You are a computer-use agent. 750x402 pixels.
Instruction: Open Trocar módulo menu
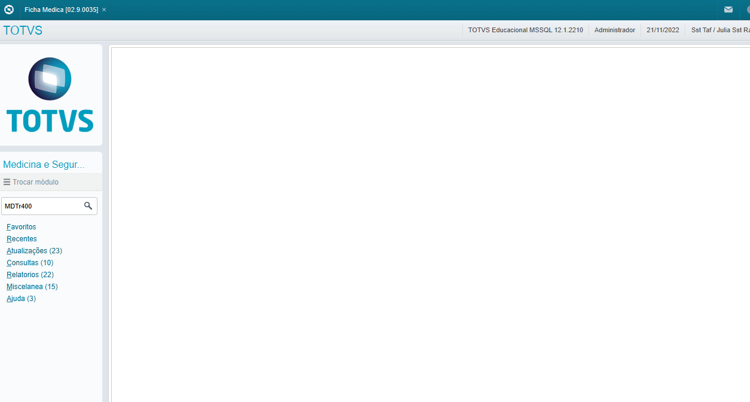click(x=36, y=182)
